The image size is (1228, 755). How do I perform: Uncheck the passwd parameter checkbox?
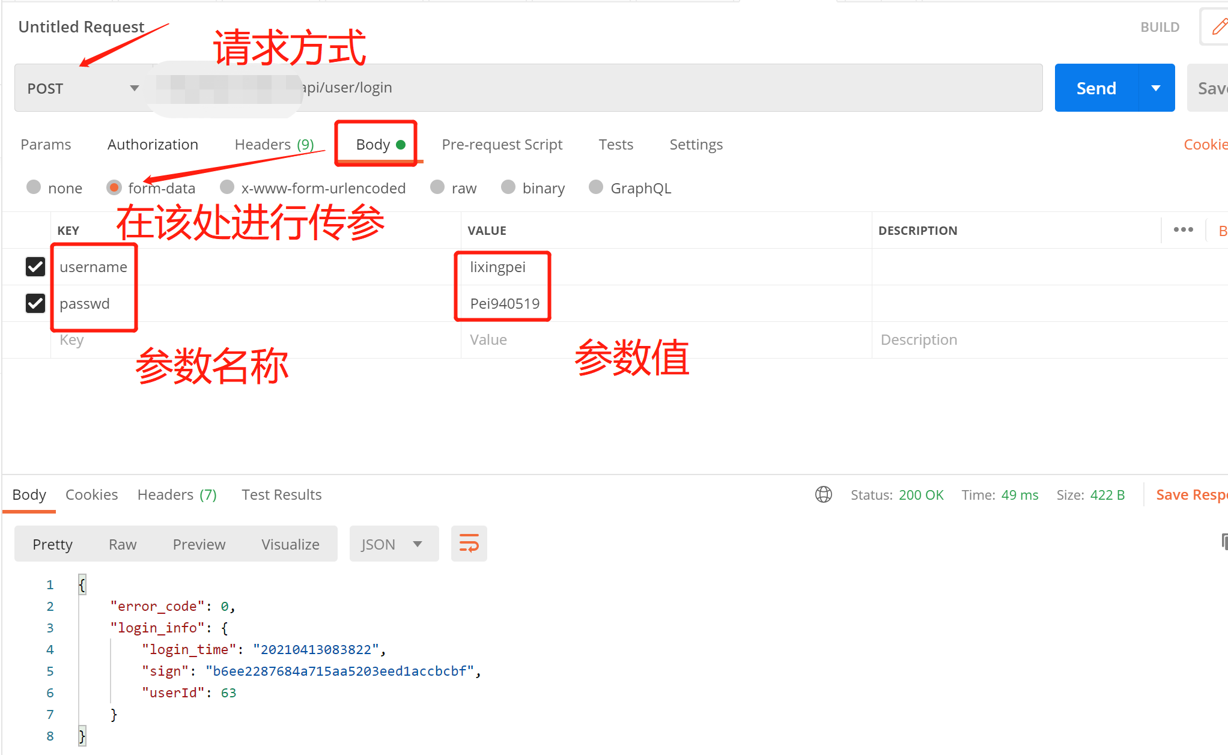coord(35,303)
